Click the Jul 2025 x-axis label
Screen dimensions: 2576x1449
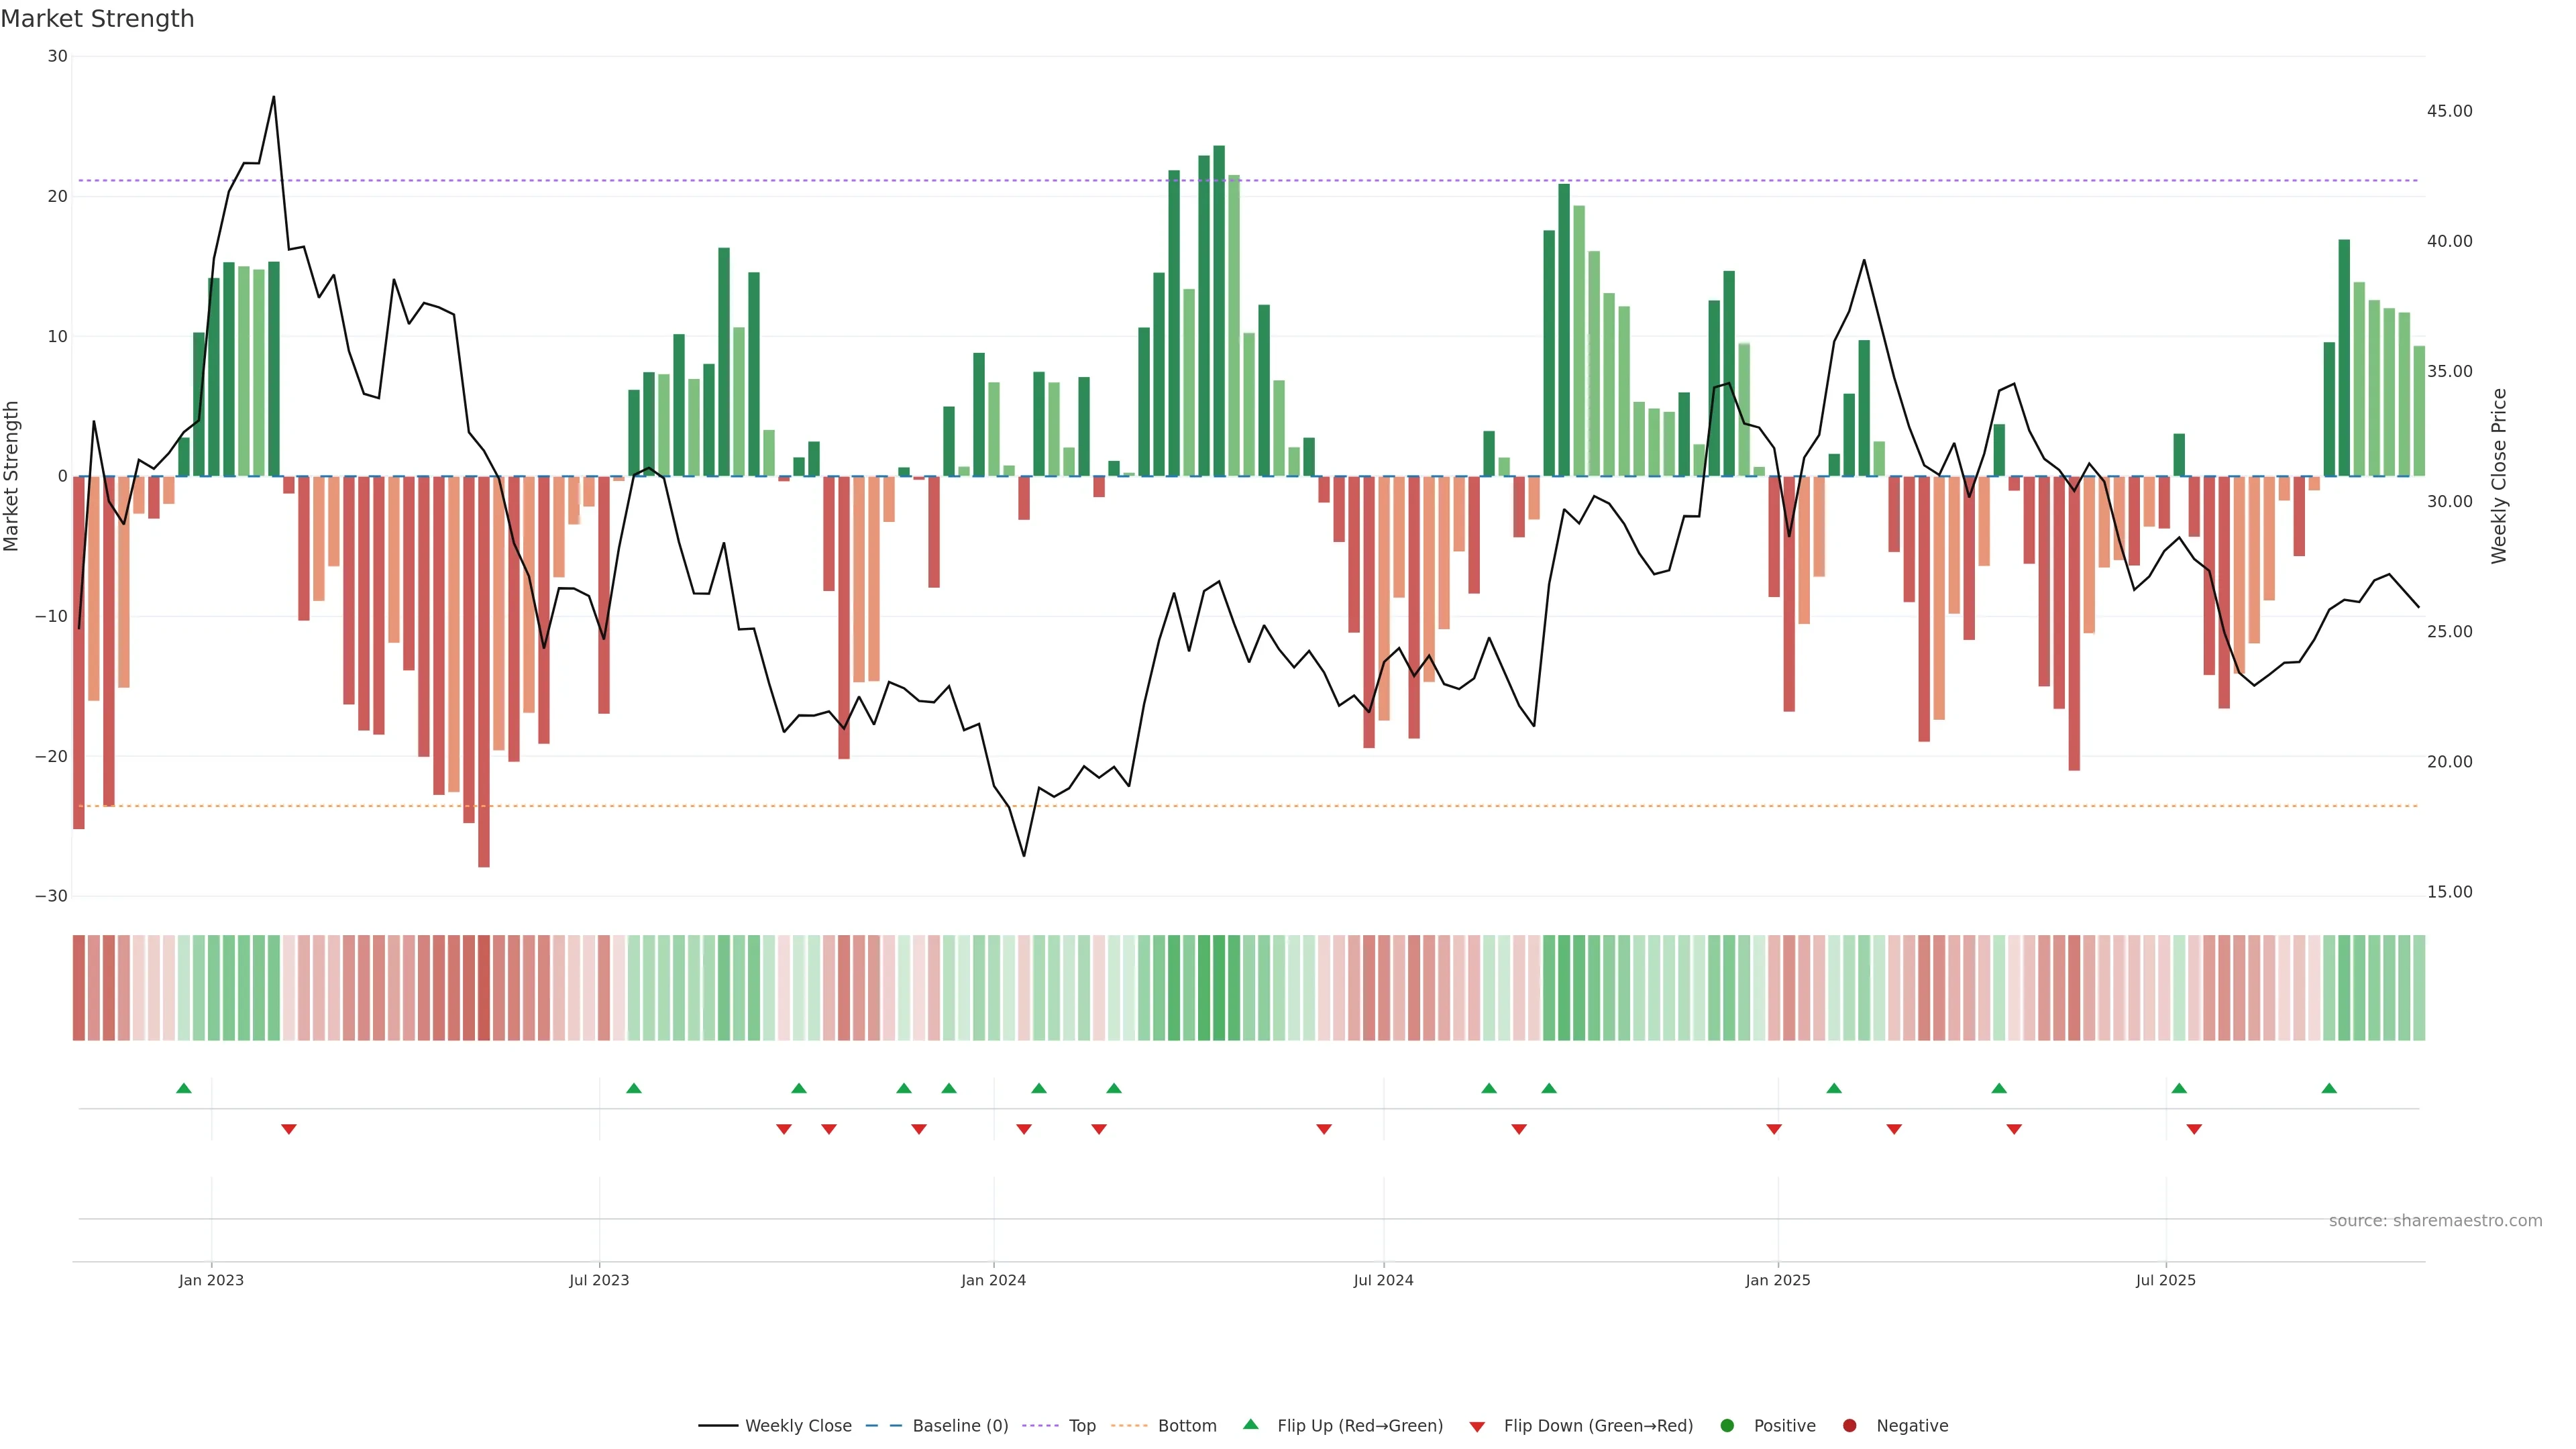coord(2165,1280)
